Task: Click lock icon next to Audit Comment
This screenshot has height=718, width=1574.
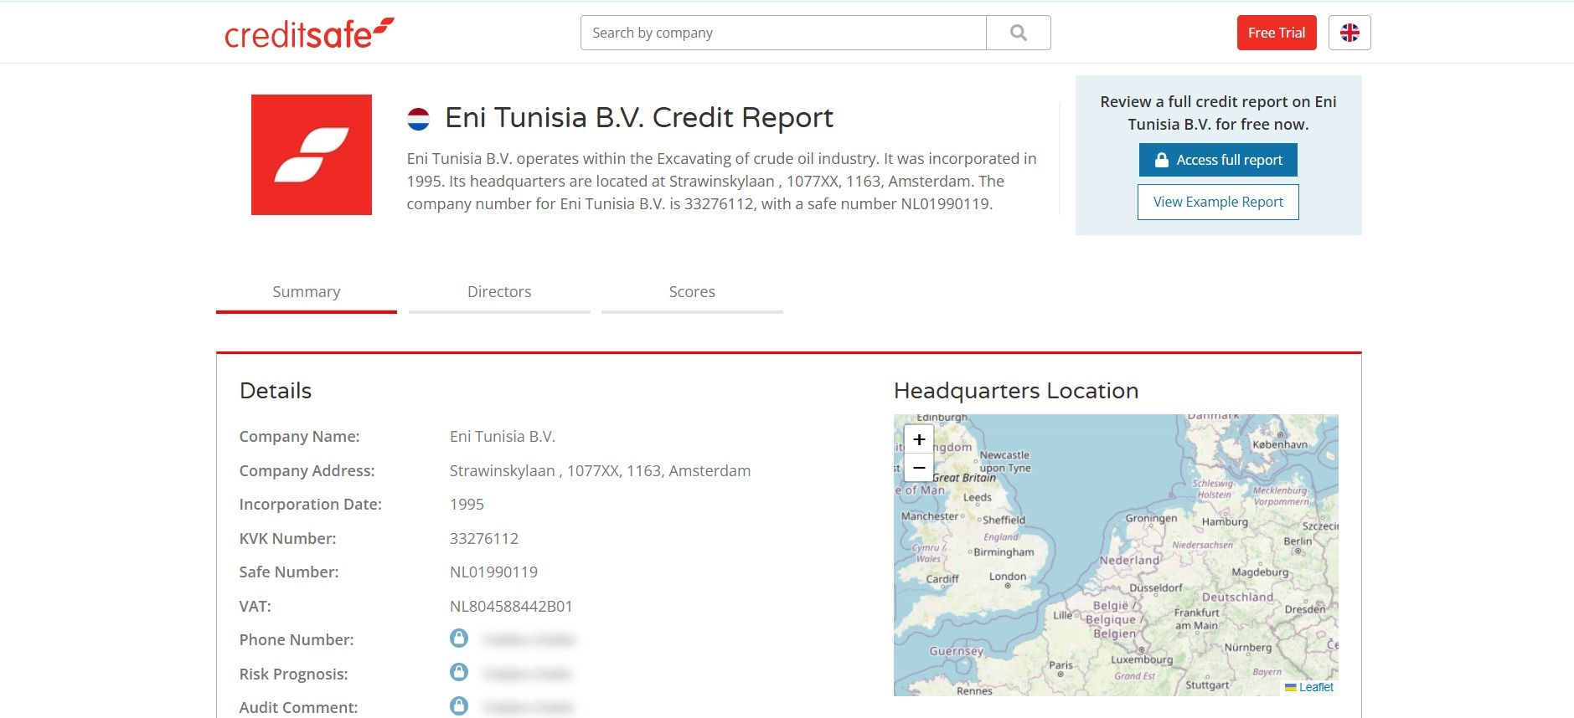Action: click(459, 705)
